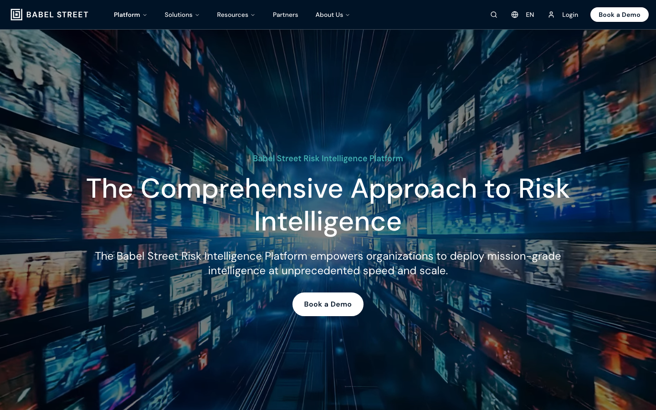The width and height of the screenshot is (656, 410).
Task: Click the Babel Street logo icon
Action: [16, 15]
